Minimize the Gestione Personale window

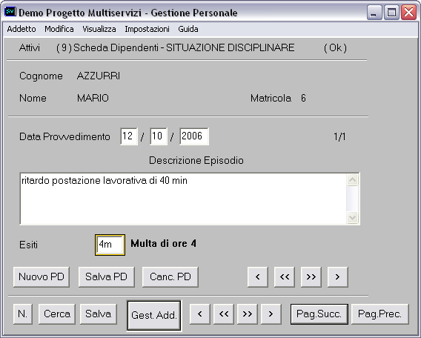[374, 13]
